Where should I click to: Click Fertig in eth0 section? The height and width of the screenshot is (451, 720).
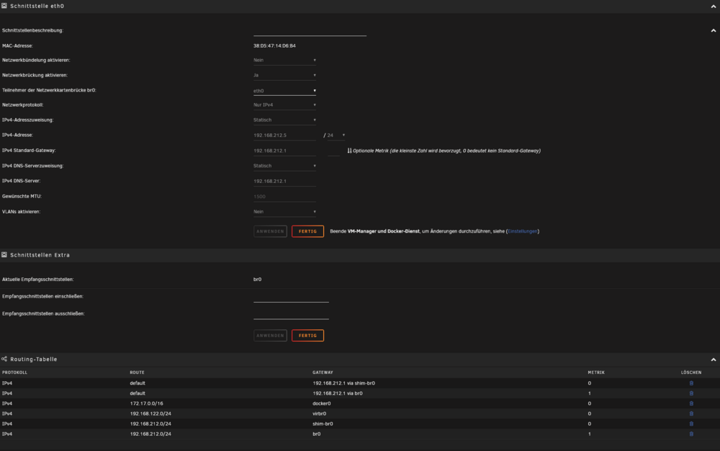pos(307,231)
